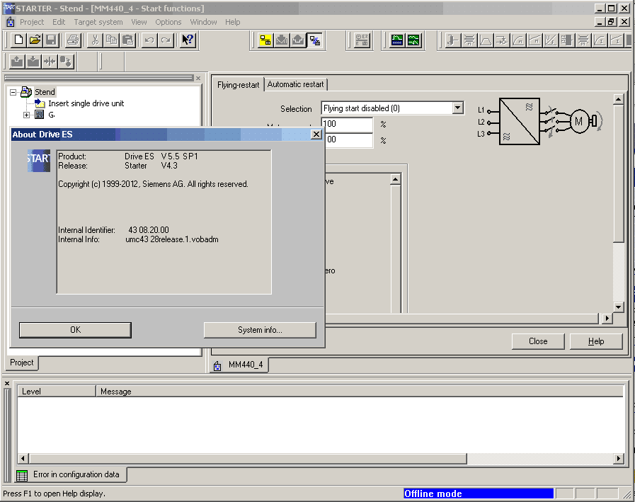The width and height of the screenshot is (635, 502).
Task: Close the About Drive ES dialog
Action: [x=316, y=134]
